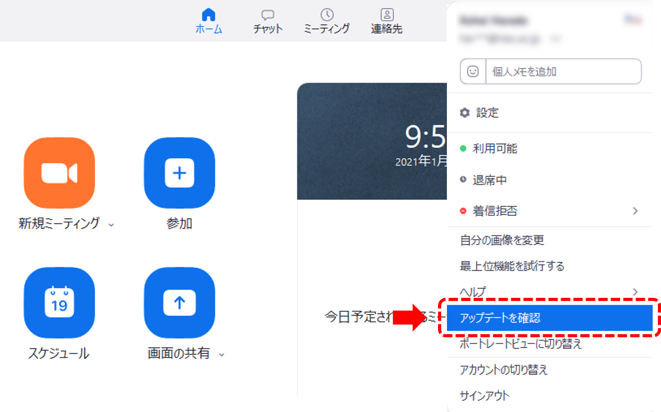Image resolution: width=661 pixels, height=412 pixels.
Task: Open the ミーティング meetings tab
Action: click(x=326, y=21)
